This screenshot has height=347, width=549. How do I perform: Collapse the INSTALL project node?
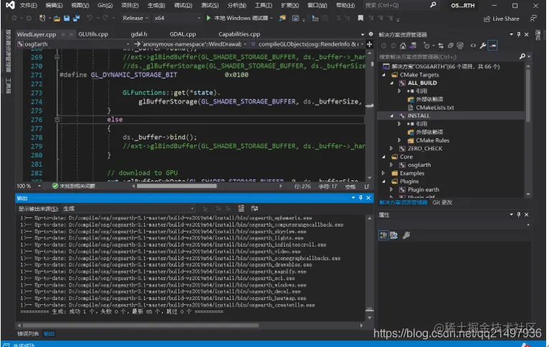coord(392,116)
